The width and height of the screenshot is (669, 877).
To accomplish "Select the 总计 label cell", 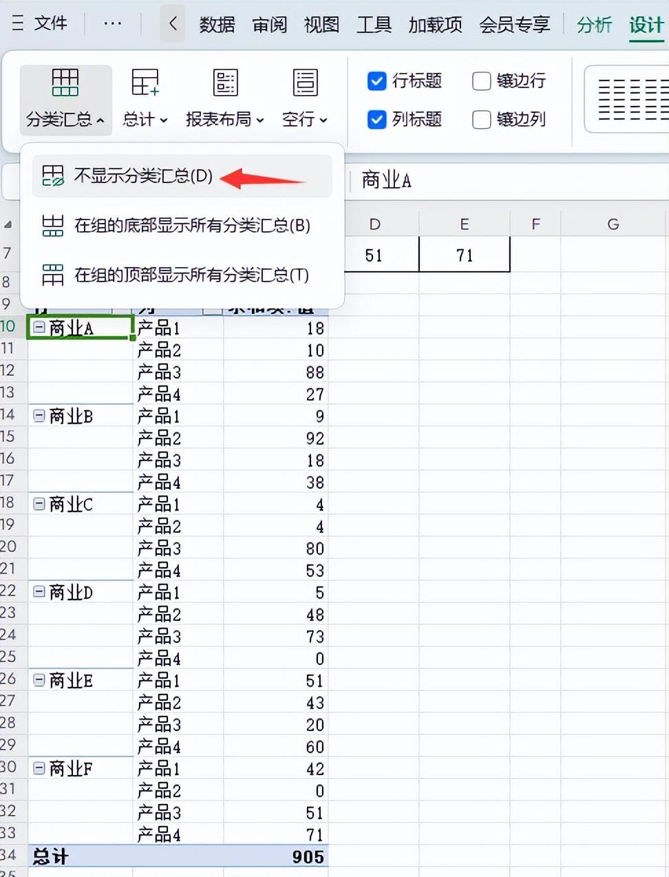I will click(x=81, y=856).
